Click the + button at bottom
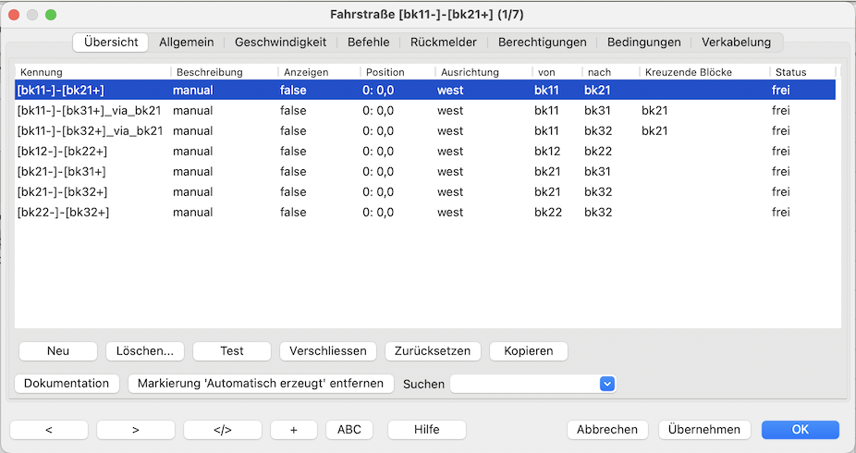This screenshot has height=453, width=856. point(294,430)
